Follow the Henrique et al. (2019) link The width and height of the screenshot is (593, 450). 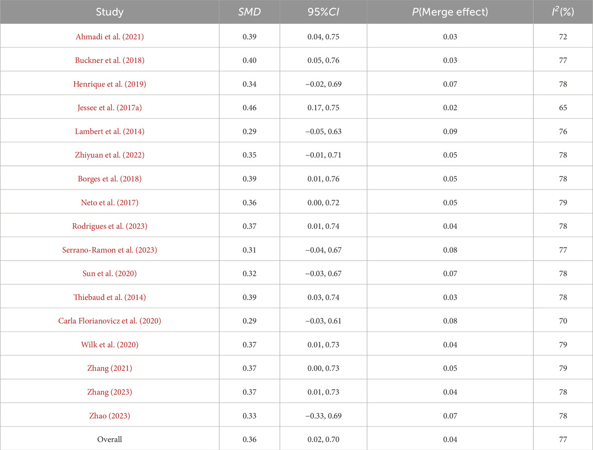110,84
